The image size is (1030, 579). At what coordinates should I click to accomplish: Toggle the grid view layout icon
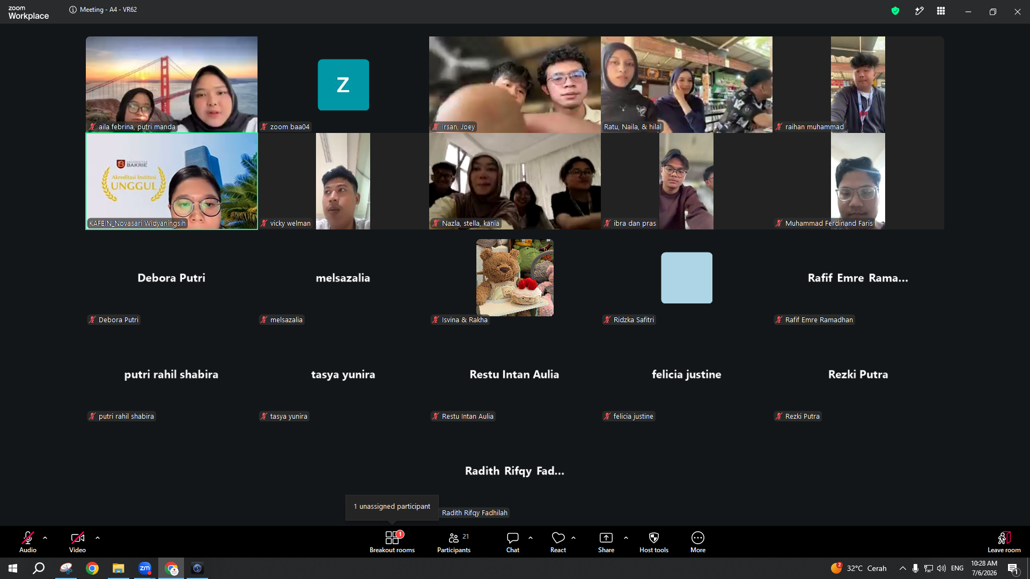click(941, 11)
